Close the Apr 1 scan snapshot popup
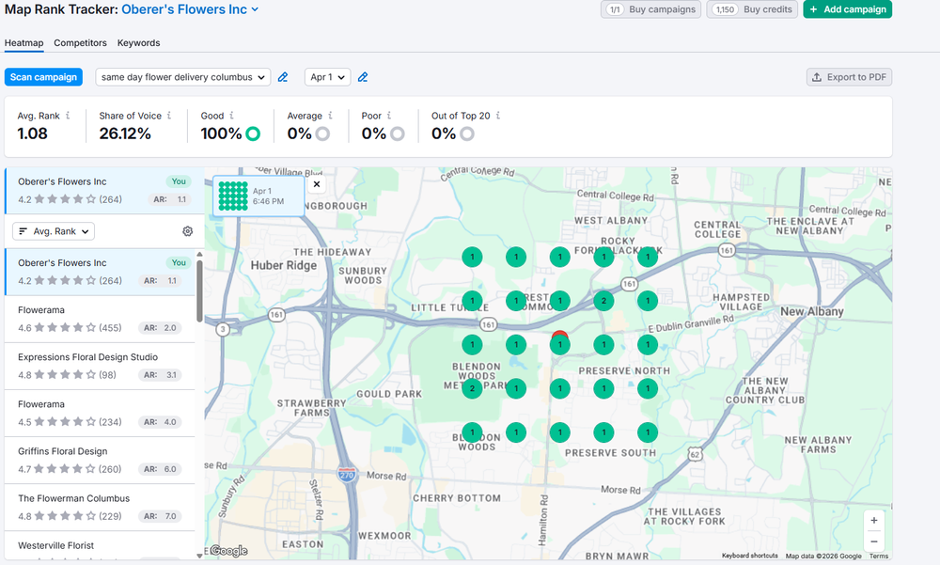This screenshot has height=565, width=940. pyautogui.click(x=317, y=184)
